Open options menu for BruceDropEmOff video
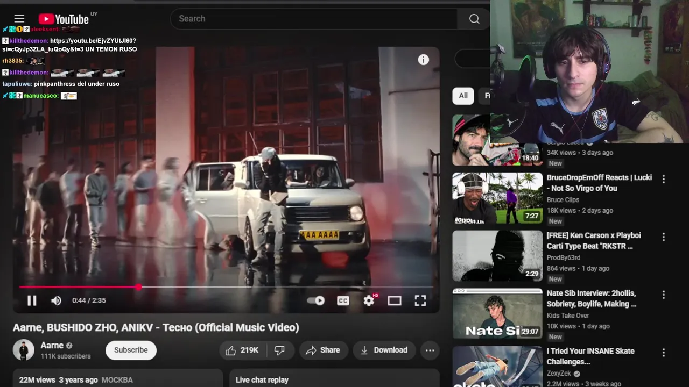The width and height of the screenshot is (689, 387). [x=664, y=179]
